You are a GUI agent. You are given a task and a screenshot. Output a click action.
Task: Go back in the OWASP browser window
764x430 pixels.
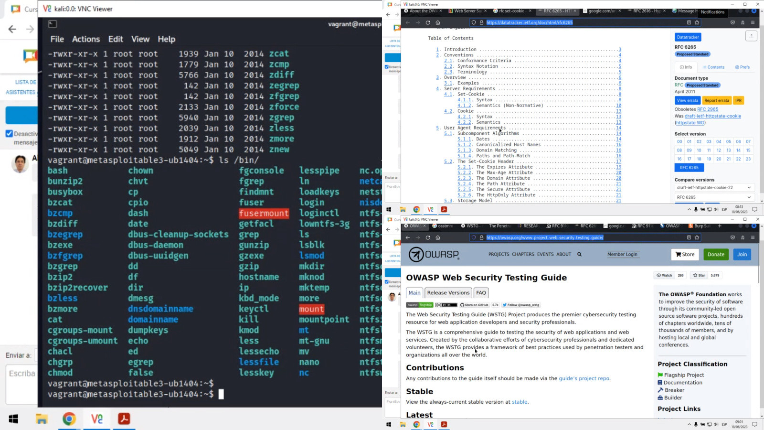[407, 237]
